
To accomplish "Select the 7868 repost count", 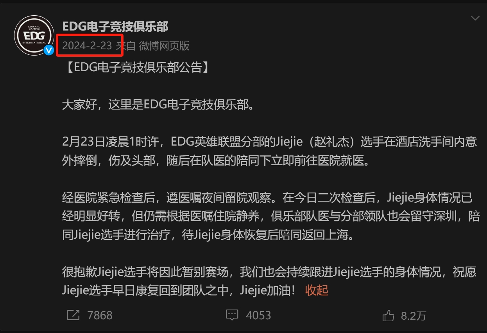I will click(x=100, y=315).
